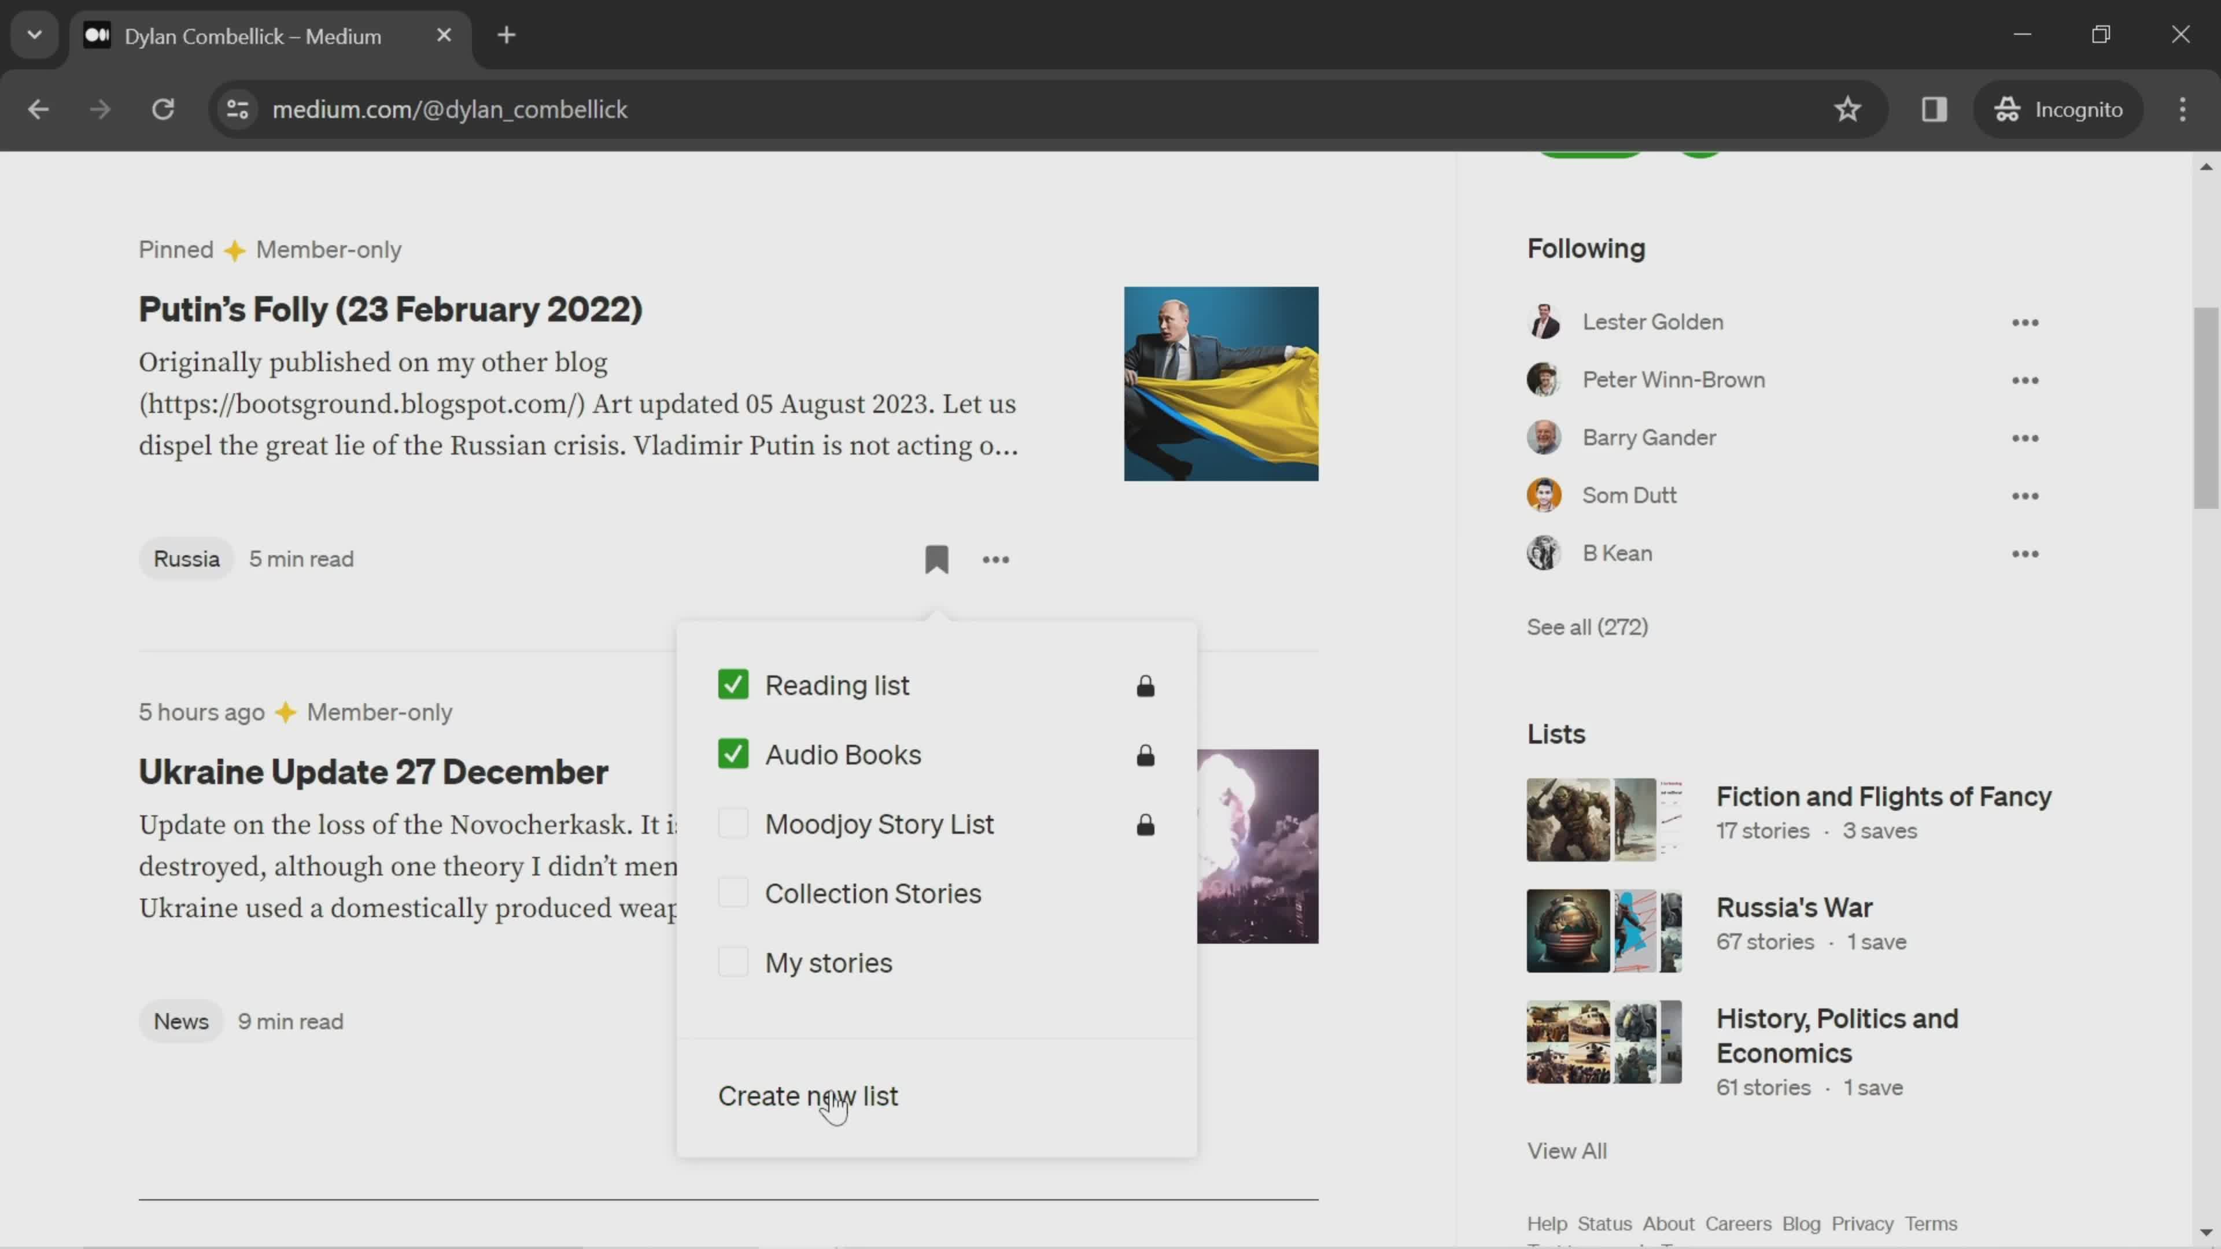Screen dimensions: 2221x1249
Task: Click the scrollbar up arrow
Action: [x=2205, y=167]
